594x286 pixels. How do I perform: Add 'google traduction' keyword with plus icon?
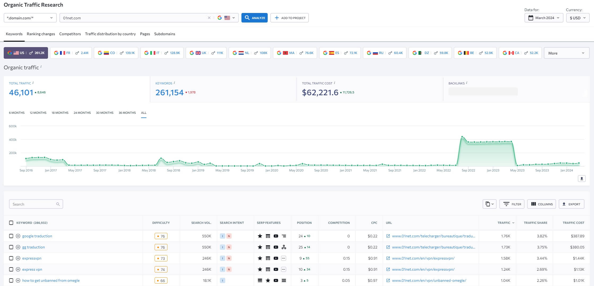tap(18, 236)
